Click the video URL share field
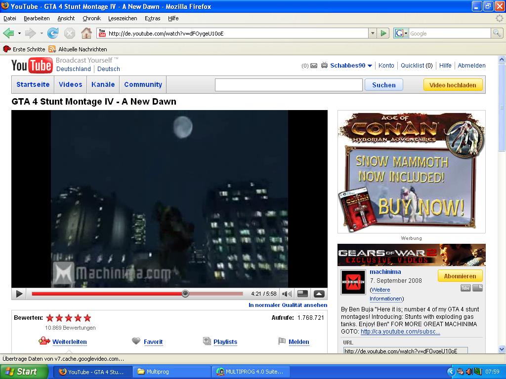The height and width of the screenshot is (379, 506). click(x=406, y=350)
